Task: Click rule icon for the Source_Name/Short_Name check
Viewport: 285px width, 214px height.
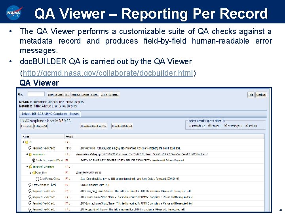Action: tap(30, 203)
